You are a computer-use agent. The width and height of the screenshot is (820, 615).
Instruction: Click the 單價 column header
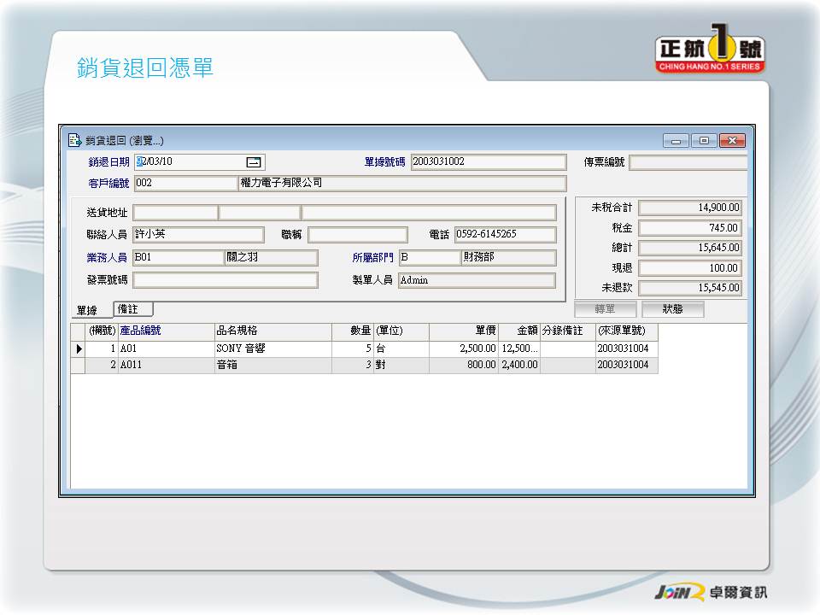pyautogui.click(x=463, y=331)
